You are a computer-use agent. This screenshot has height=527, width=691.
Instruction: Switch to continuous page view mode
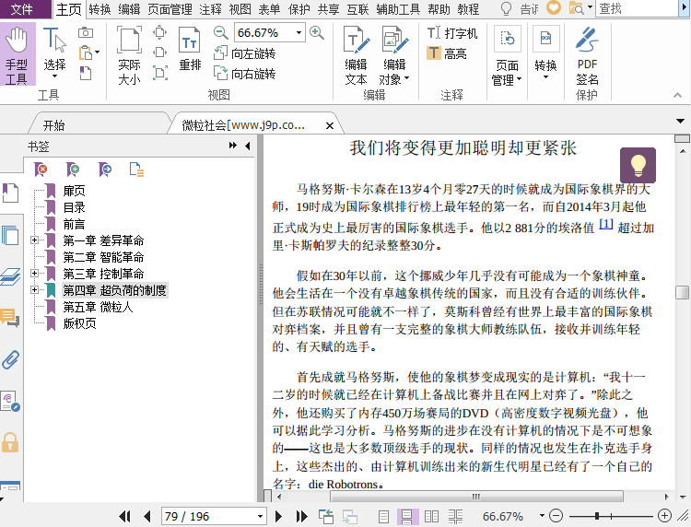tap(406, 516)
